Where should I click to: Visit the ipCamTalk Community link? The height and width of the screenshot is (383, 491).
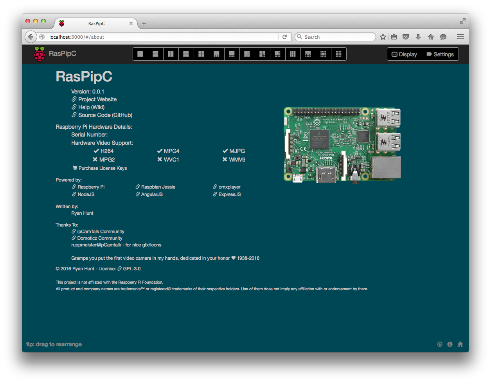(x=98, y=232)
